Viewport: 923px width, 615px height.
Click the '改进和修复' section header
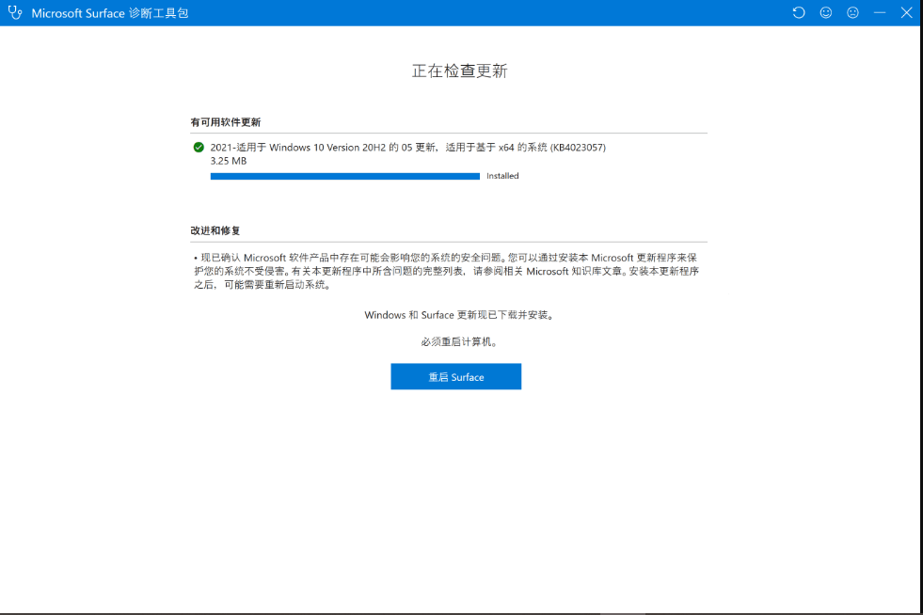pyautogui.click(x=215, y=230)
